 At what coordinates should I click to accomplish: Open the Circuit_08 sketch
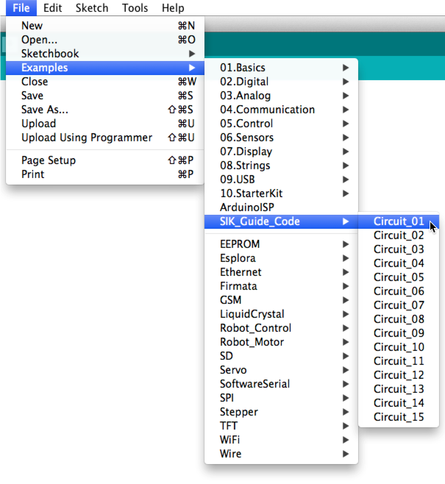point(399,319)
